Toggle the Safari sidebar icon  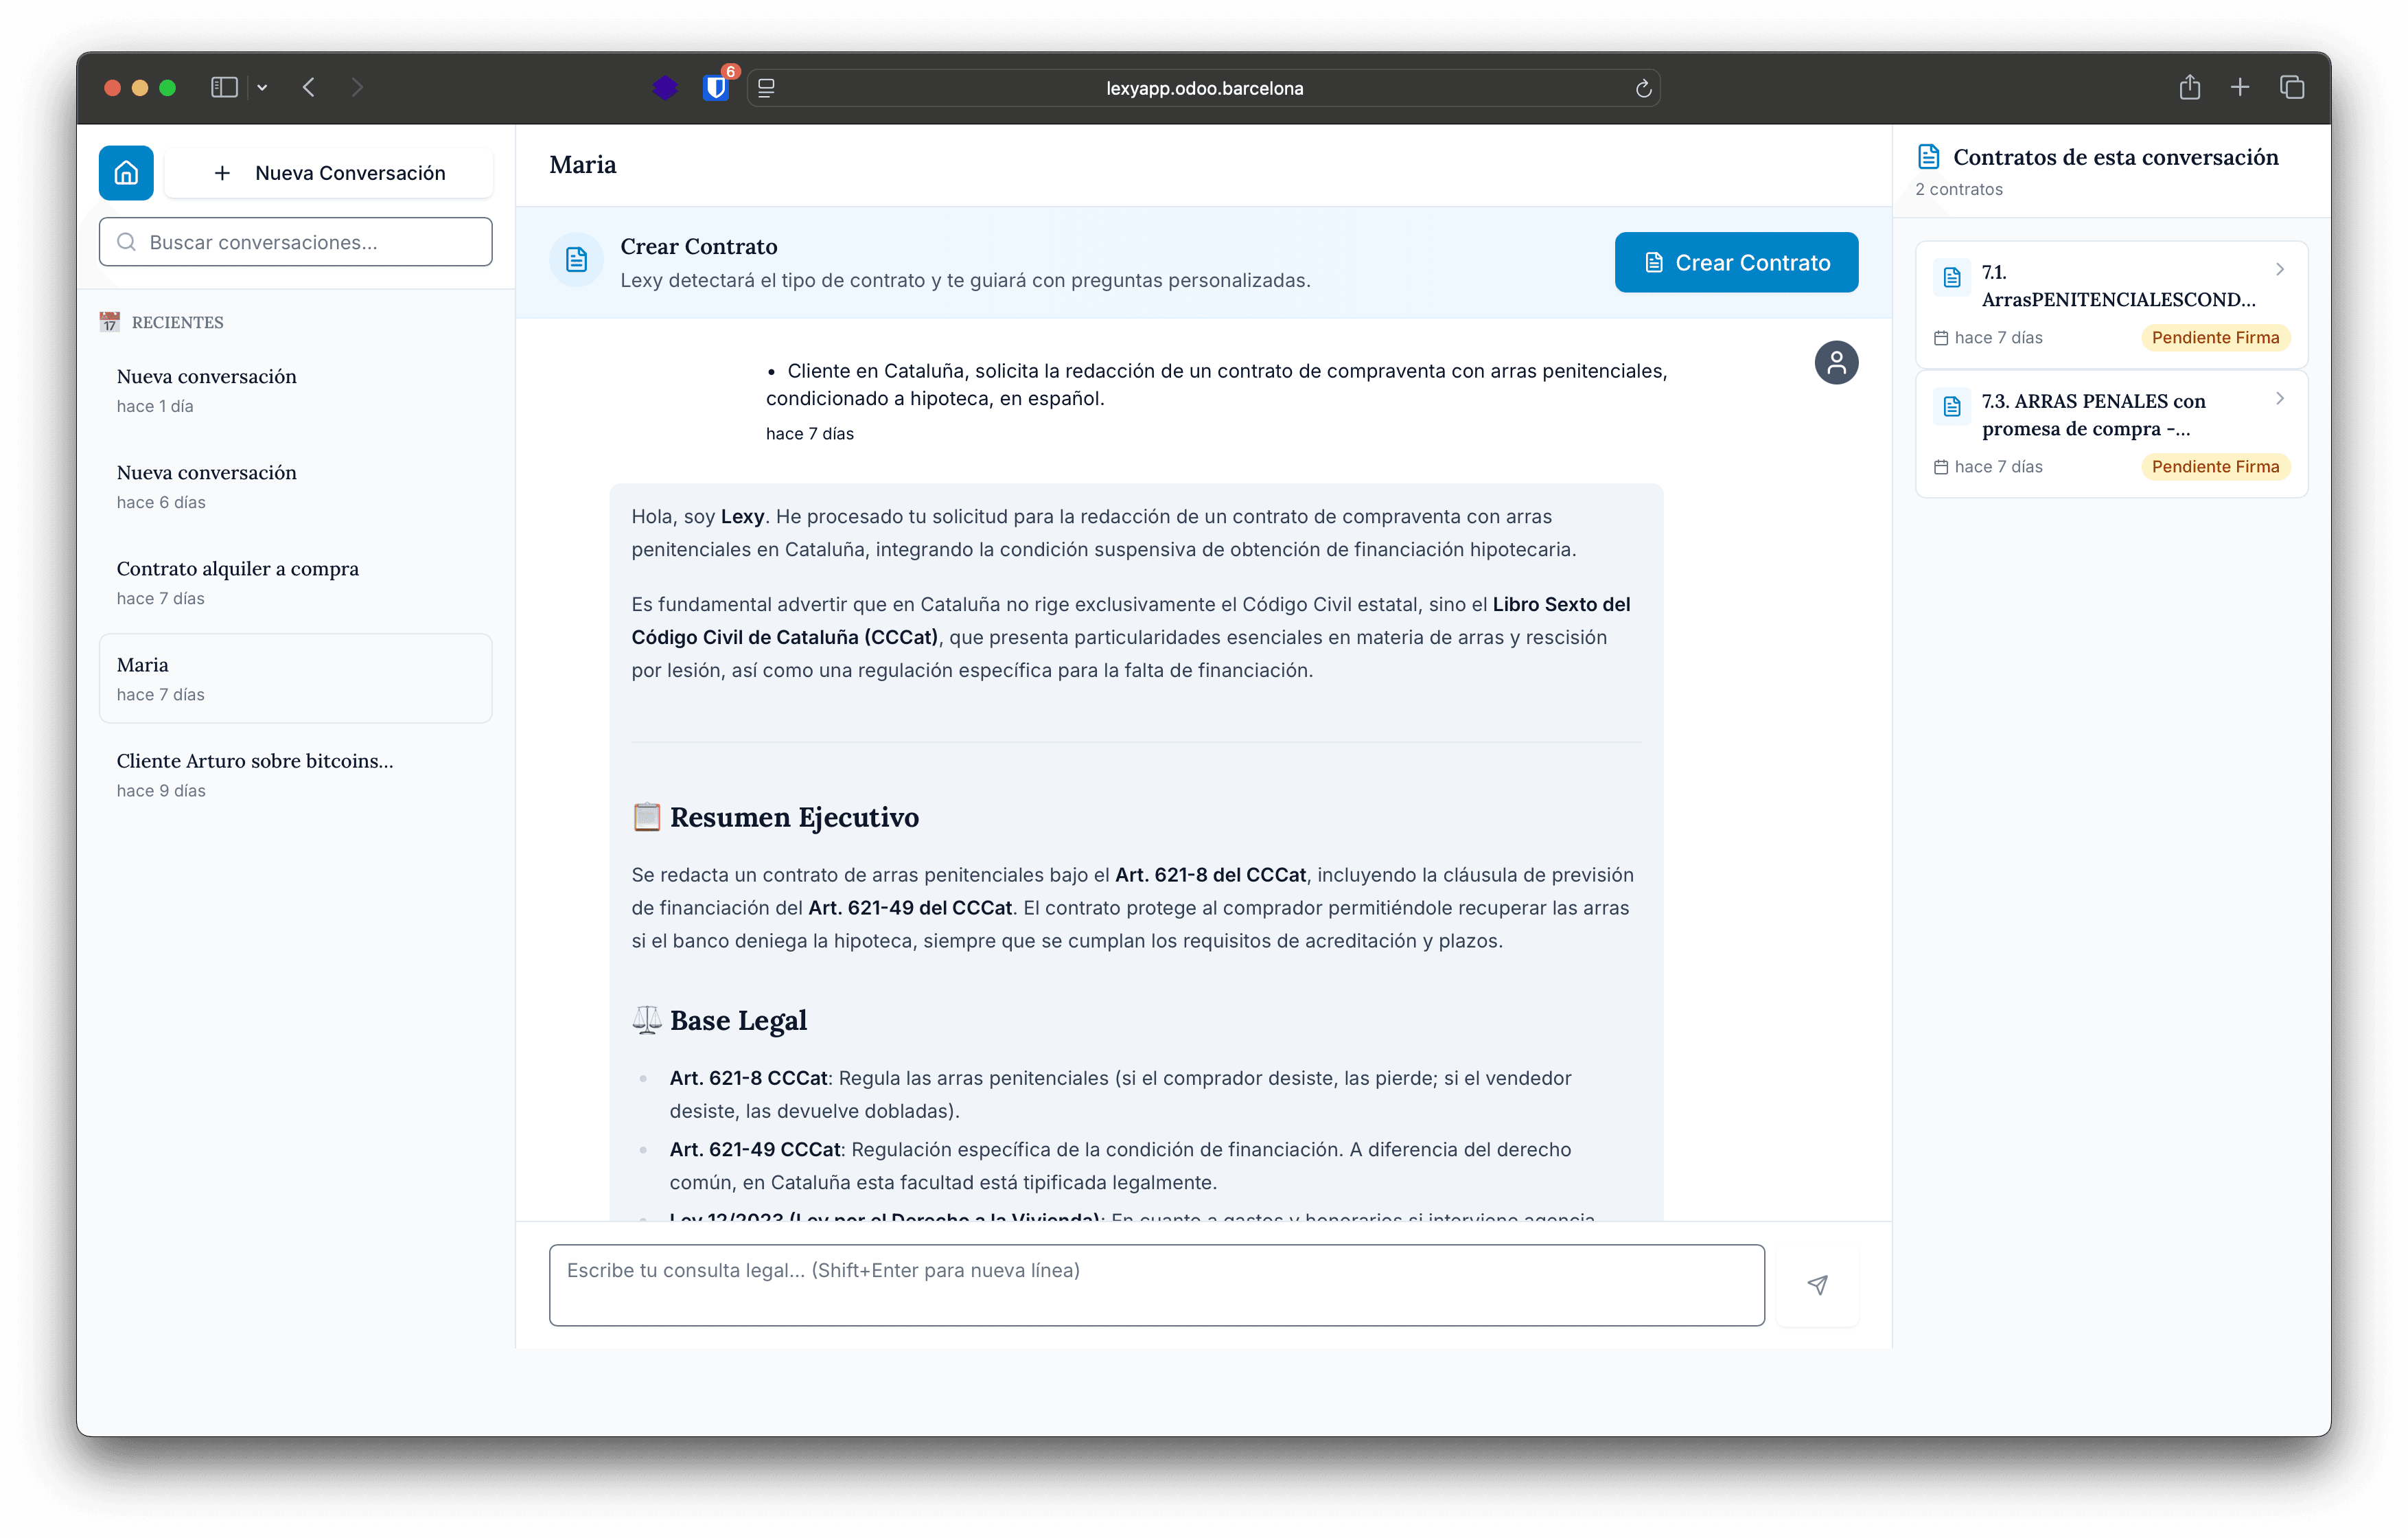[x=224, y=88]
